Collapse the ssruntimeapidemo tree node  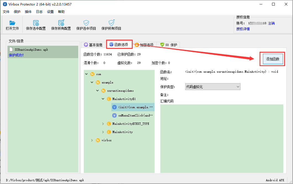coord(97,91)
